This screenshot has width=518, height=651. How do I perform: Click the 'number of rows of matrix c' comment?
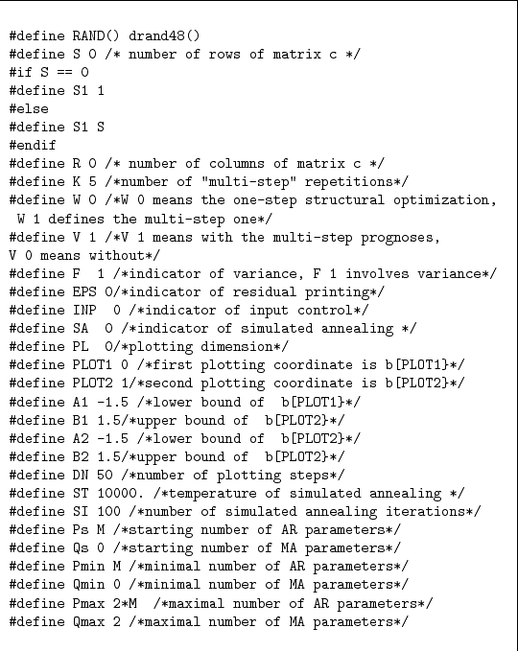click(x=233, y=55)
